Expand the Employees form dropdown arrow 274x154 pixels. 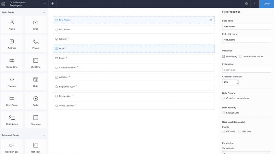tap(45, 4)
